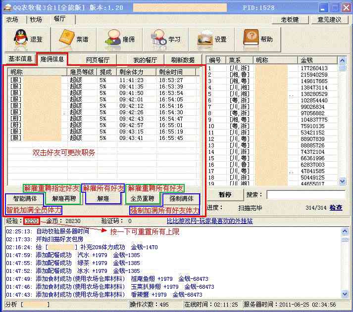353x312 pixels.
Task: Click the 搜索 search input field
Action: point(305,195)
